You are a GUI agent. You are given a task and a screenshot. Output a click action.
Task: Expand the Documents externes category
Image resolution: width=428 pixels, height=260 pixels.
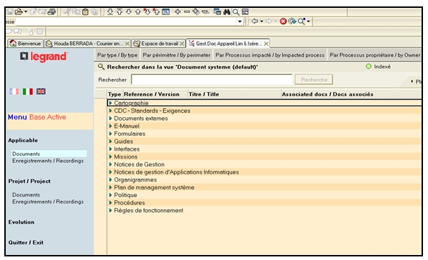[x=110, y=119]
